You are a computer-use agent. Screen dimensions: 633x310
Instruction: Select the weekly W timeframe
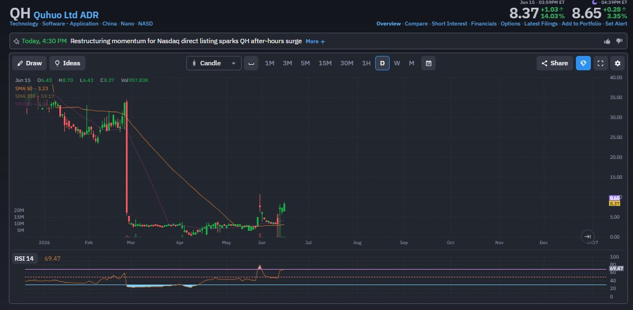[x=397, y=63]
